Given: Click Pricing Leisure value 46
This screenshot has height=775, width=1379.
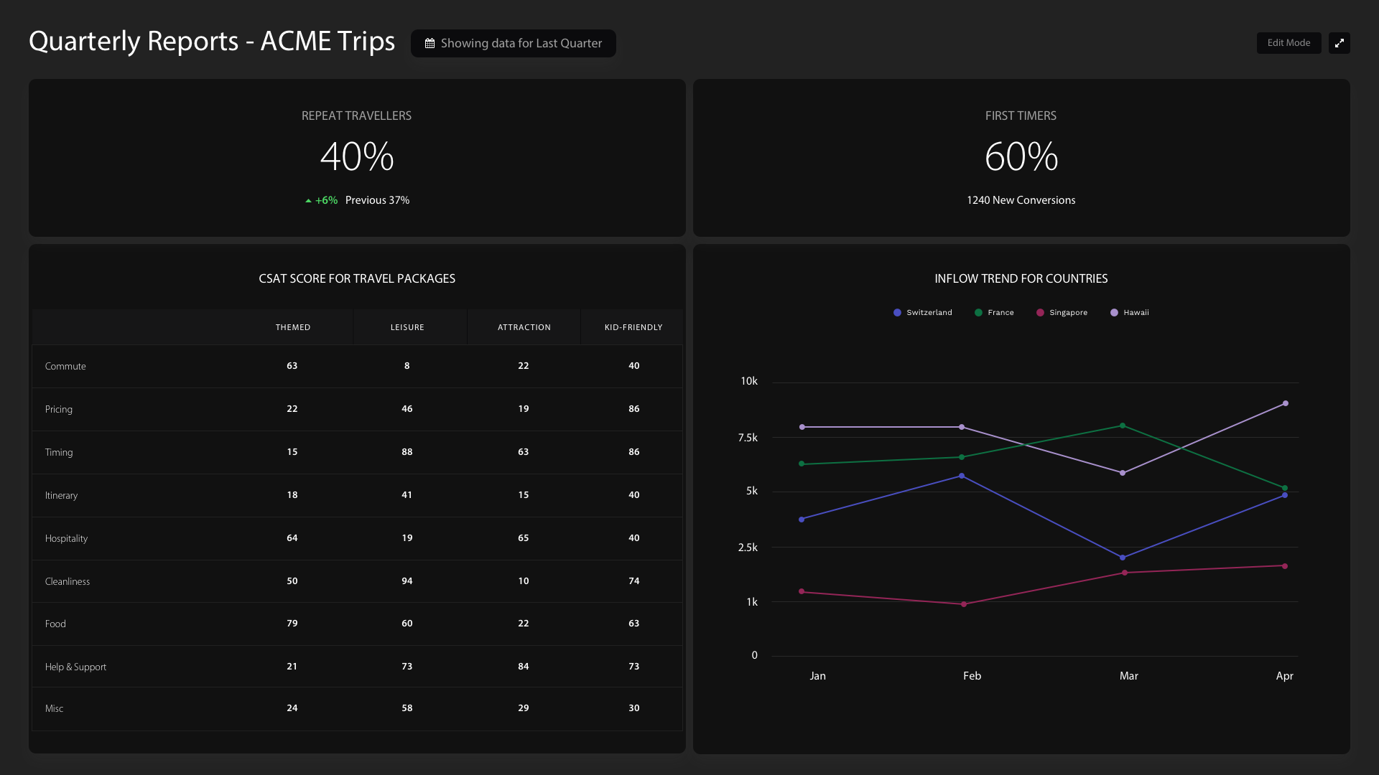Looking at the screenshot, I should pyautogui.click(x=407, y=409).
